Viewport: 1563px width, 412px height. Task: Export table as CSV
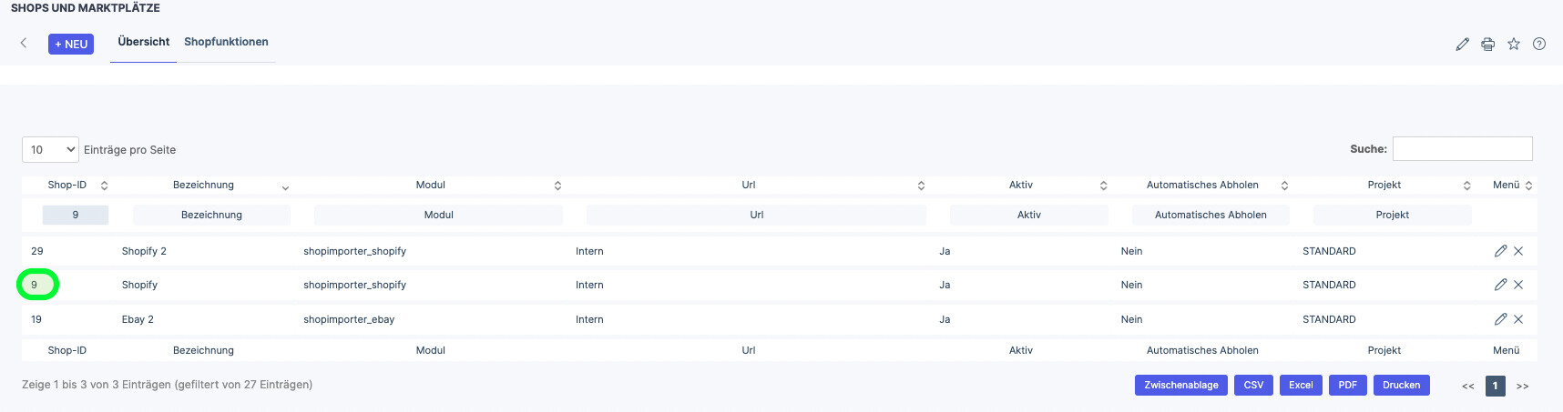[1253, 386]
